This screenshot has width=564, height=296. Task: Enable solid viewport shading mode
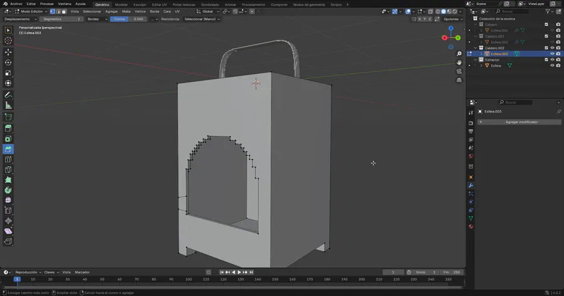point(444,11)
